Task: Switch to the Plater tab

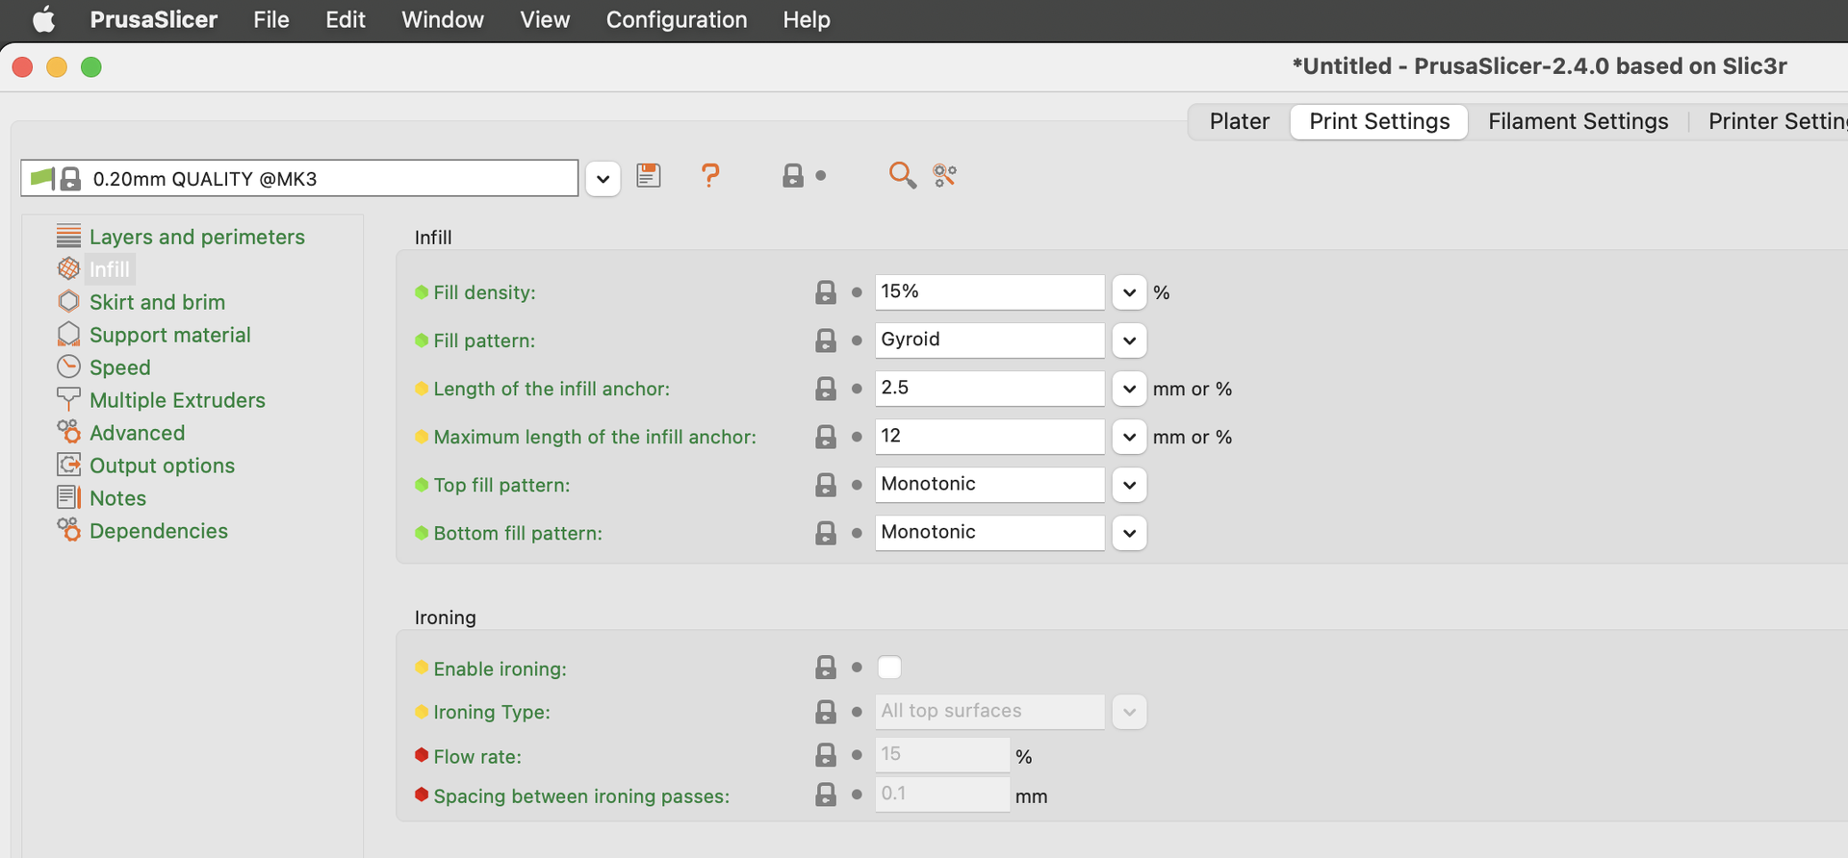Action: tap(1239, 121)
